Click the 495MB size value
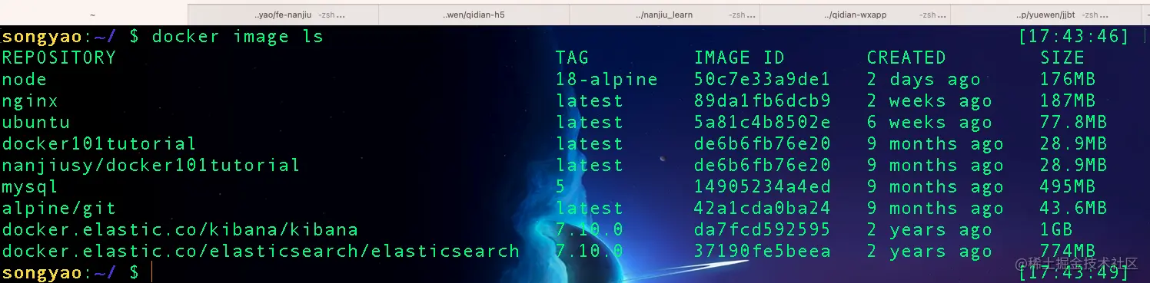 pyautogui.click(x=1068, y=186)
